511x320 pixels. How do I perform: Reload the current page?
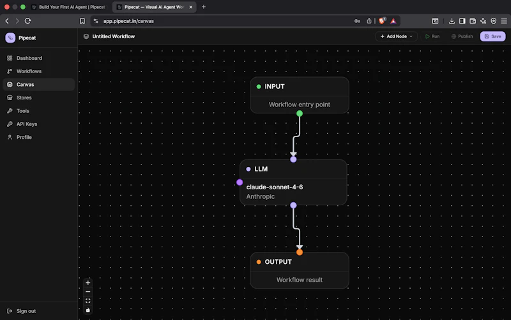(27, 21)
